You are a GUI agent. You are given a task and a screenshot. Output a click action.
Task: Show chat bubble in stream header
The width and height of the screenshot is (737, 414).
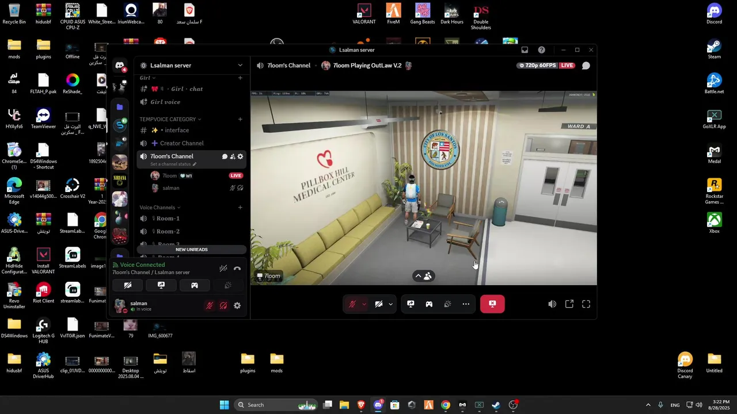(x=586, y=66)
